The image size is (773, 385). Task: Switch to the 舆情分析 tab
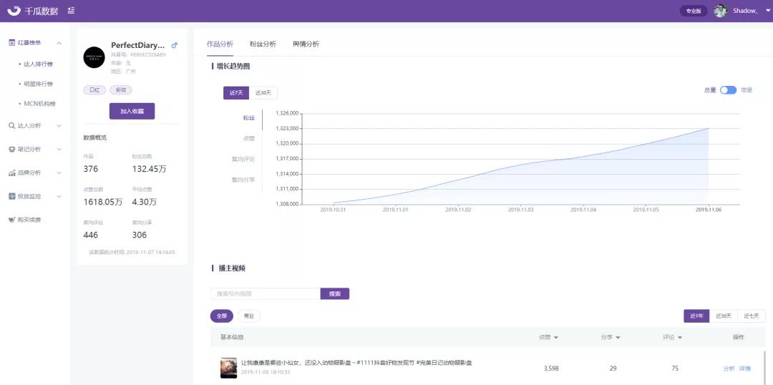pos(306,44)
